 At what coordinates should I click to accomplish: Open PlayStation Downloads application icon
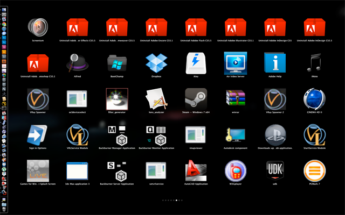point(275,135)
